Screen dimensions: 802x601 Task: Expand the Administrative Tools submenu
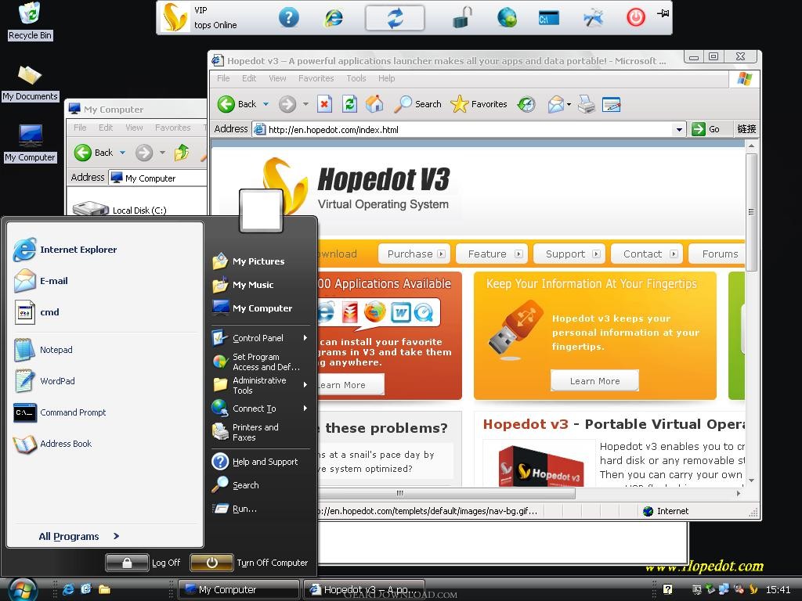[x=305, y=385]
